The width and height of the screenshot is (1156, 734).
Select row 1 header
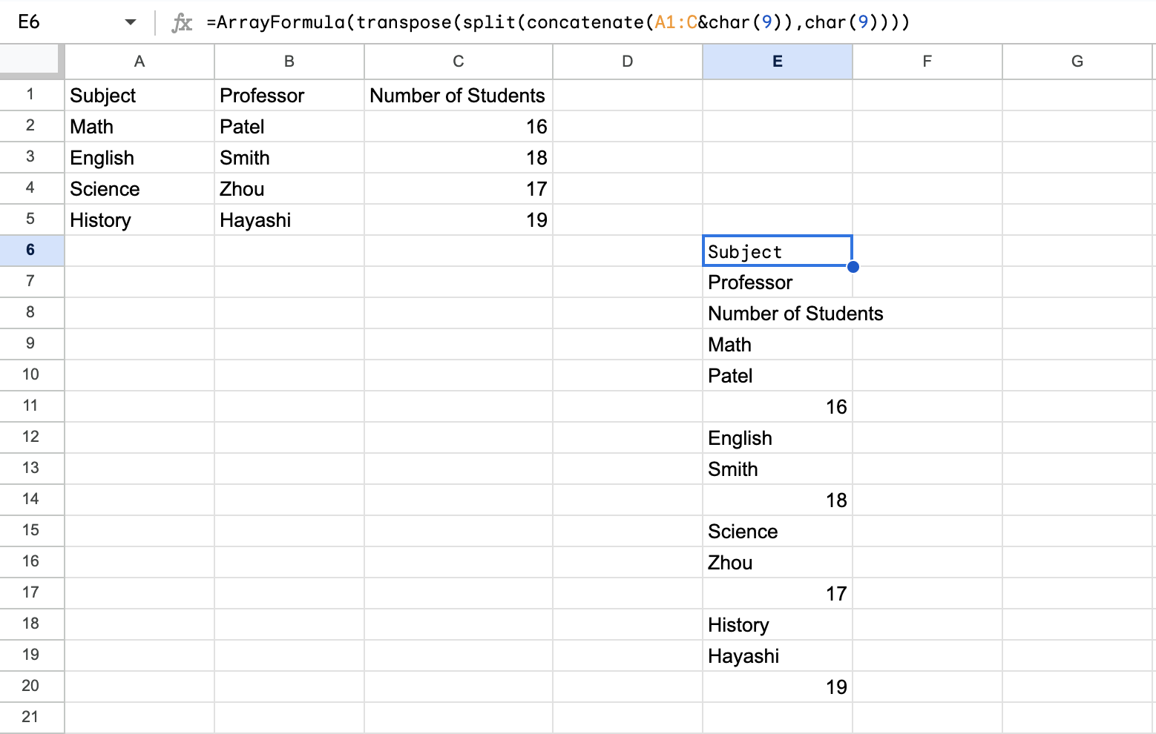[x=32, y=95]
